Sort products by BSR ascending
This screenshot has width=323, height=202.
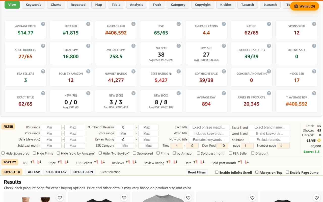coord(32,163)
